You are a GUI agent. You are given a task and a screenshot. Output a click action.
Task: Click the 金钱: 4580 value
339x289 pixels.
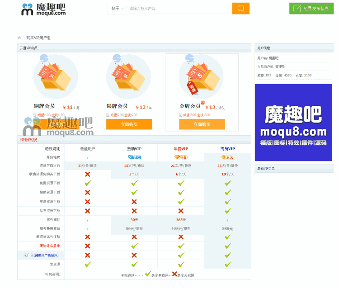pos(283,75)
